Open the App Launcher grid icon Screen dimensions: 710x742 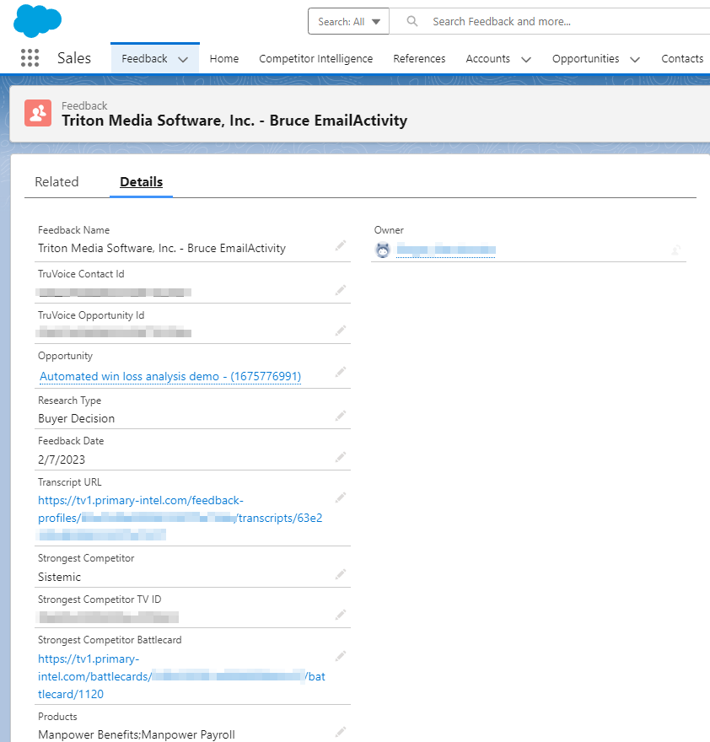pyautogui.click(x=30, y=58)
